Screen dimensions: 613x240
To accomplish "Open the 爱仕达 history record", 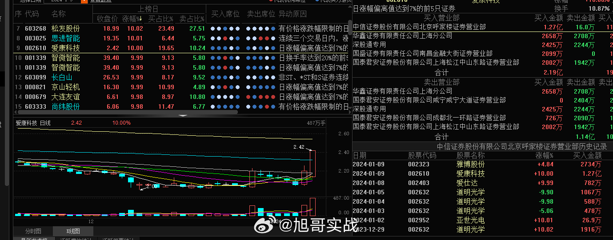I will 483,183.
